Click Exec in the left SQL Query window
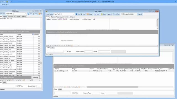The height and width of the screenshot is (99, 177). (35, 14)
